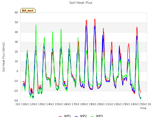This screenshot has height=121, width=162.
Task: Click the highest red SHF1 peak near Oct 20
Action: tap(95, 19)
